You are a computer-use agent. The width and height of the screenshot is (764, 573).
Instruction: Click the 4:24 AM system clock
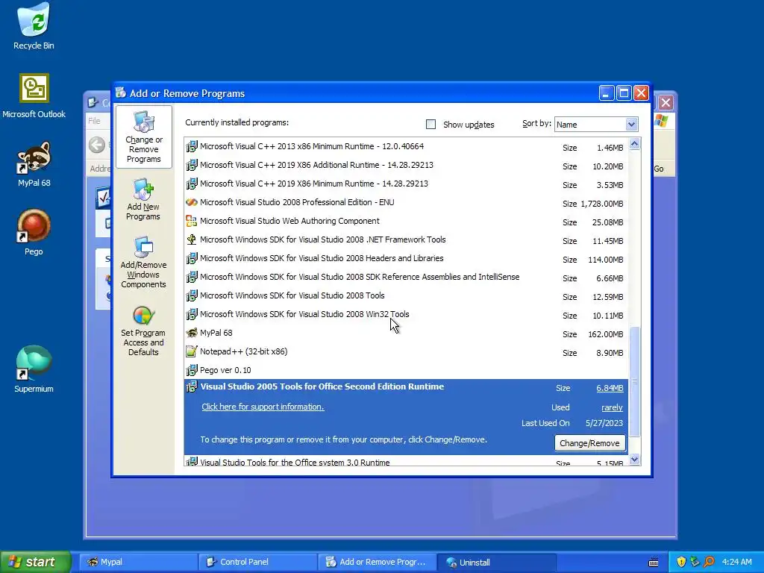[x=736, y=562]
